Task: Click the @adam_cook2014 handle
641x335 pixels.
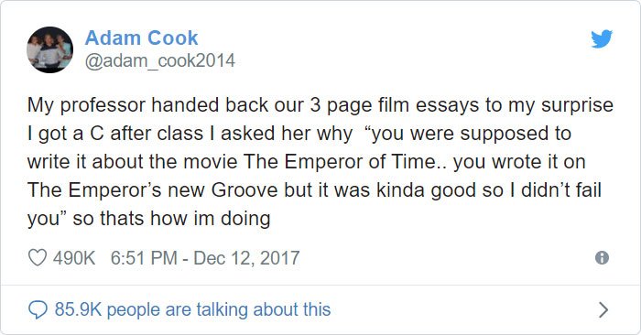Action: pyautogui.click(x=160, y=61)
